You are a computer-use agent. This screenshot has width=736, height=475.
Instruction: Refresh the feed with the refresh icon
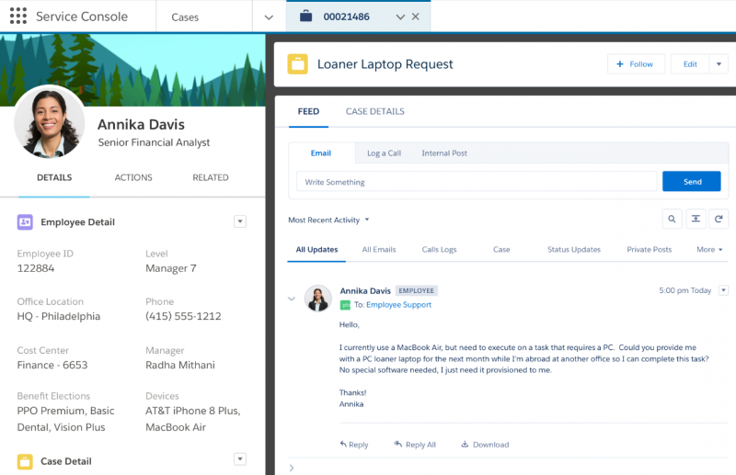click(x=719, y=219)
